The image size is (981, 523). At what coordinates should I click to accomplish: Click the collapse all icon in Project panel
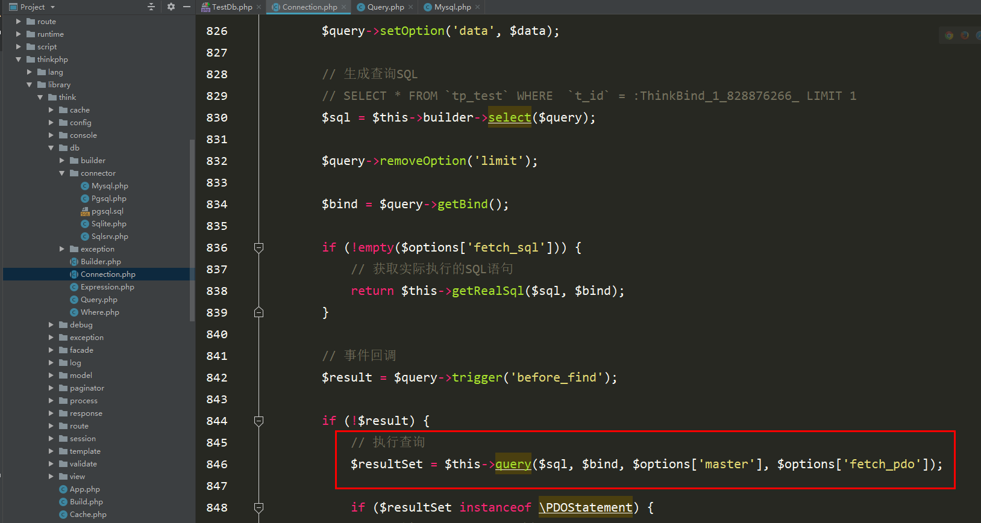point(151,7)
